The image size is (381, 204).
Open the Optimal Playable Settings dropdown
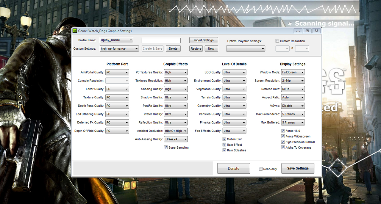(246, 48)
